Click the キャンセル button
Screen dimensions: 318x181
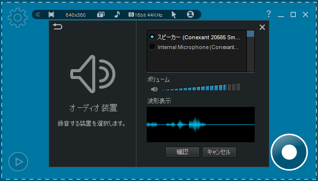point(219,152)
